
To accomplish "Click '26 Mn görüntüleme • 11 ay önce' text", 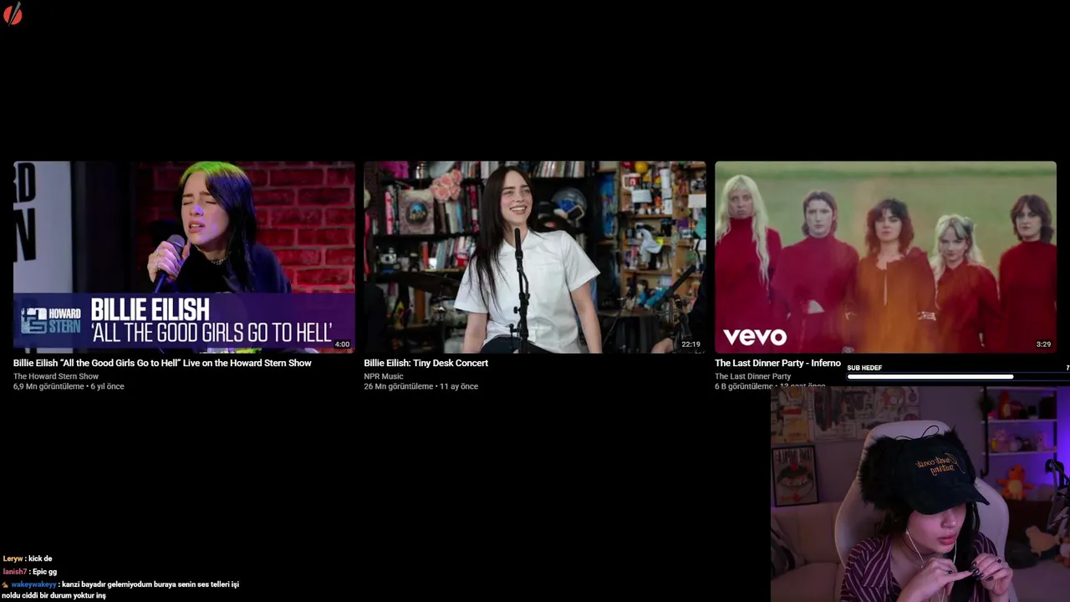I will (x=420, y=386).
